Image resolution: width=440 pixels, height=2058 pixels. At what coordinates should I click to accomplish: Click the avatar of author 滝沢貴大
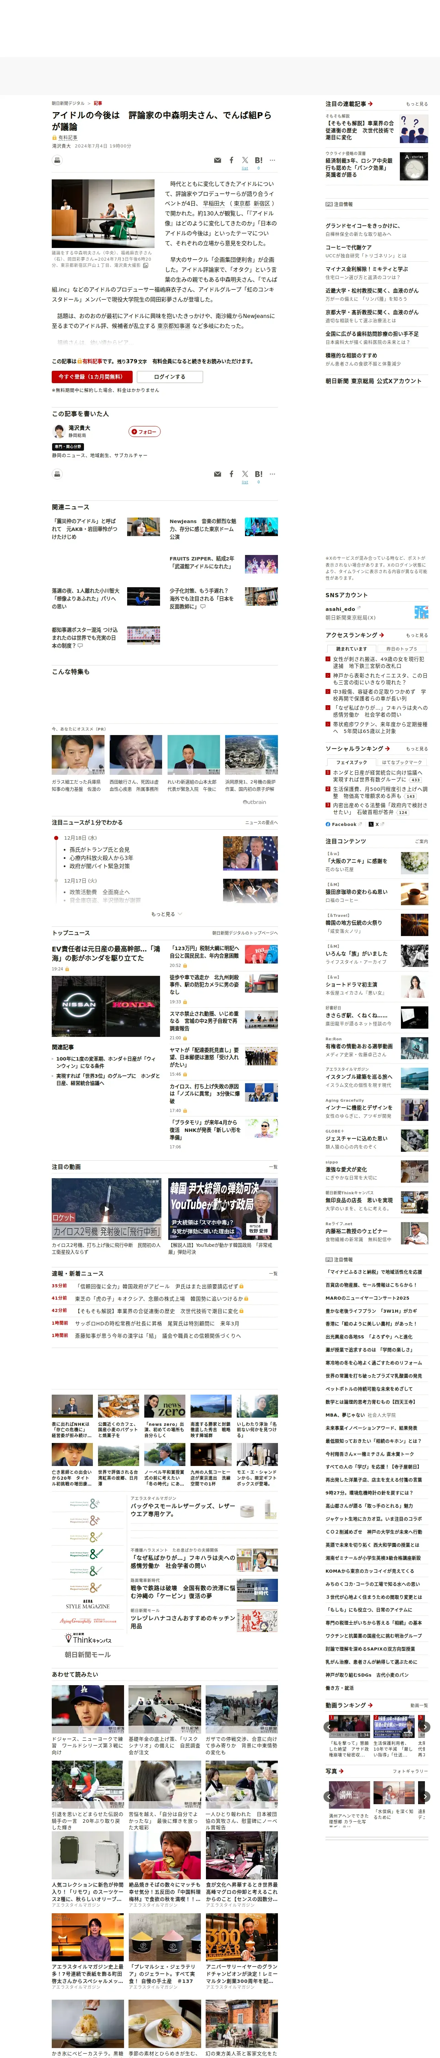(x=58, y=431)
